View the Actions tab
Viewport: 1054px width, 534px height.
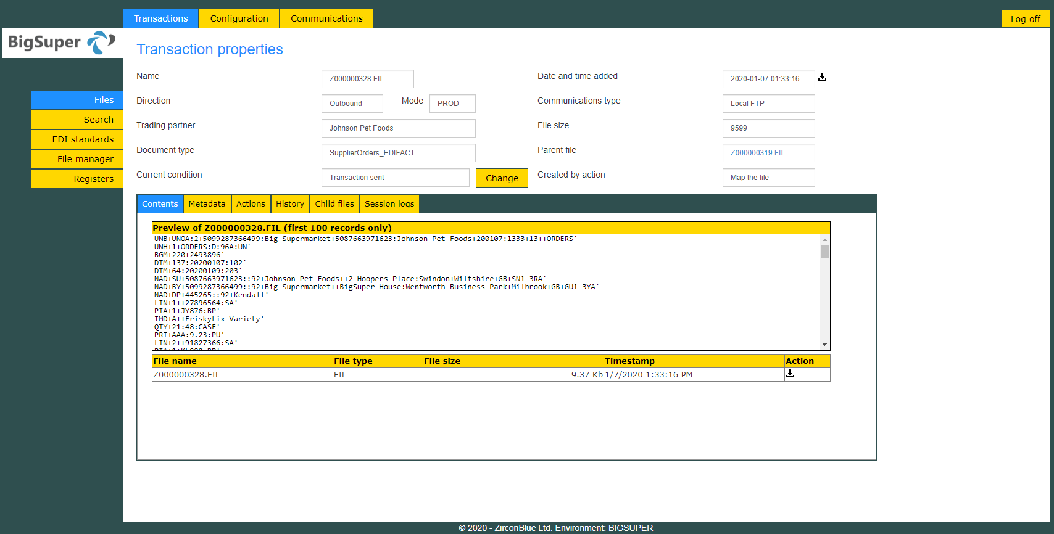251,204
